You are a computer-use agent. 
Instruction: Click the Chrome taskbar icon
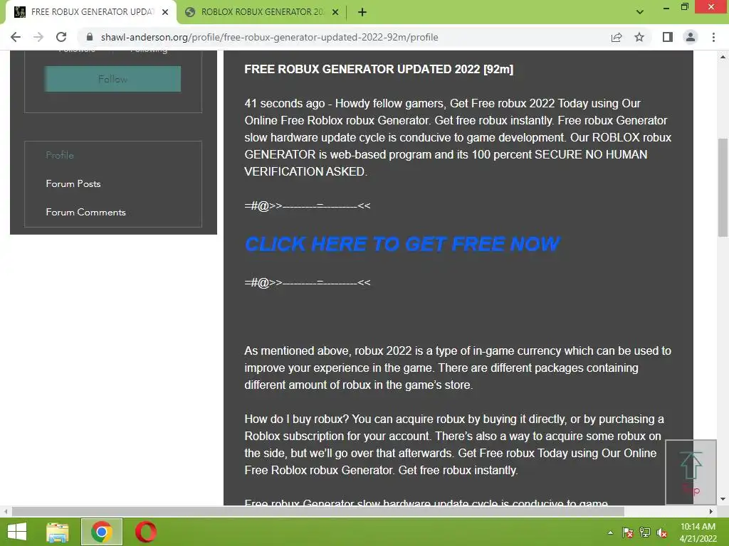[102, 532]
